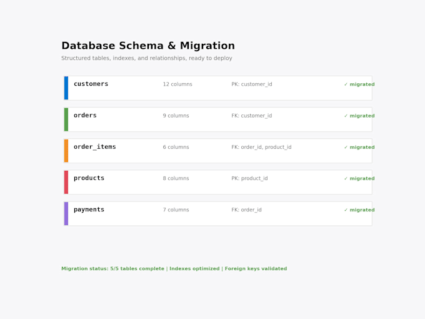Click the orange color bar on order_items
Viewport: 425px width, 319px height.
coord(66,151)
